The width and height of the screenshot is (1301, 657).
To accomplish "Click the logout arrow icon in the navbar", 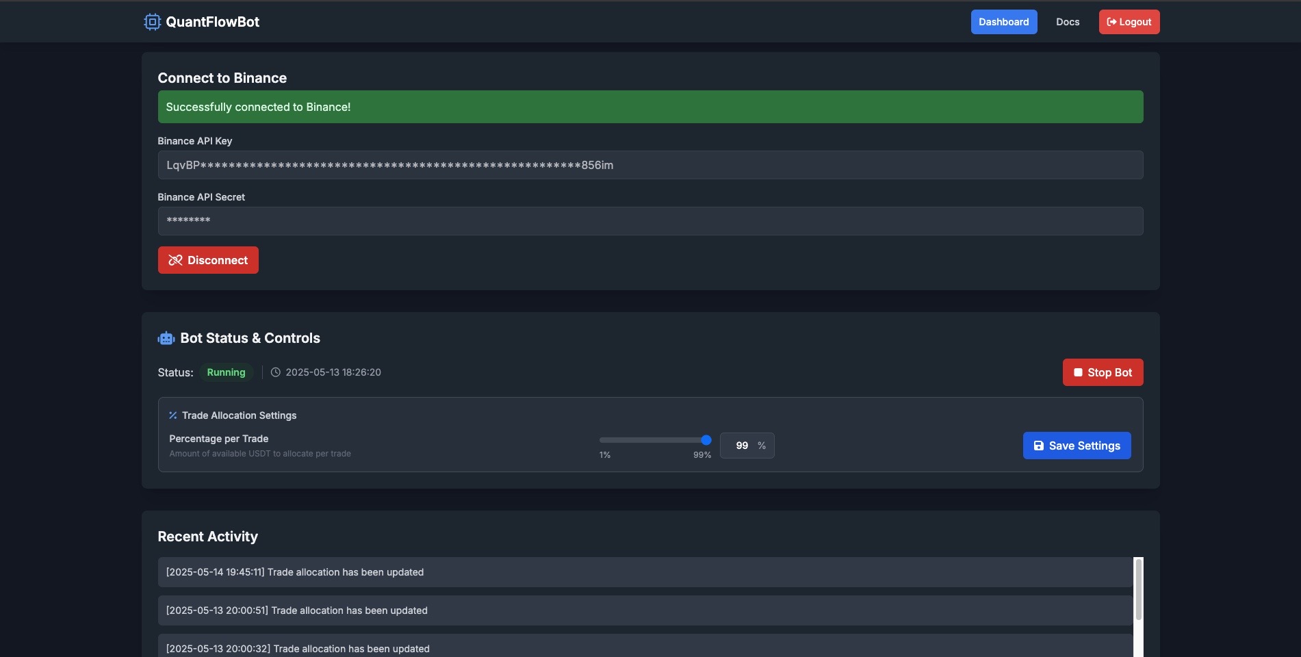I will [1110, 21].
